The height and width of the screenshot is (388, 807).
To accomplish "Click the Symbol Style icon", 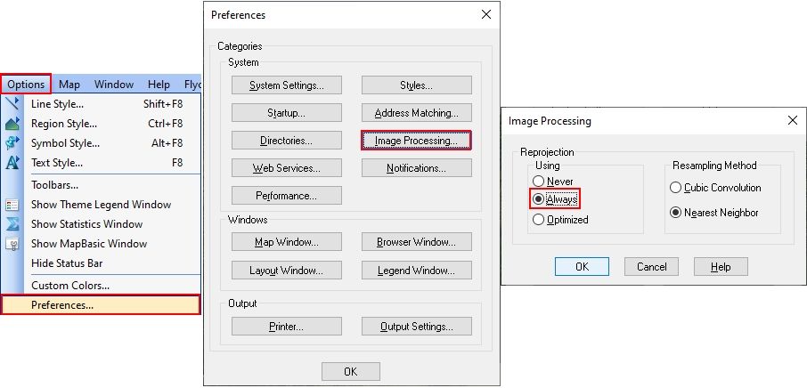I will coord(12,143).
